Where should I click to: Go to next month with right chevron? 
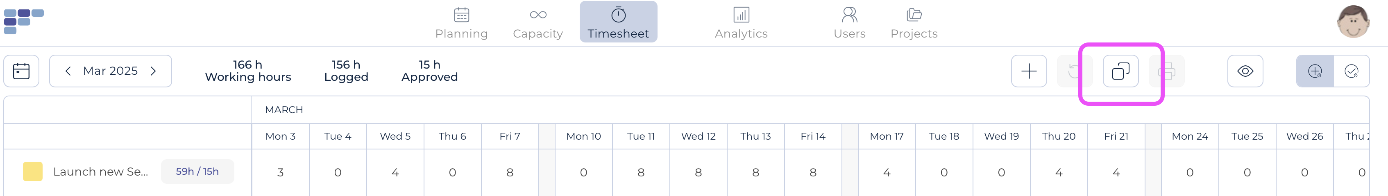pos(154,71)
